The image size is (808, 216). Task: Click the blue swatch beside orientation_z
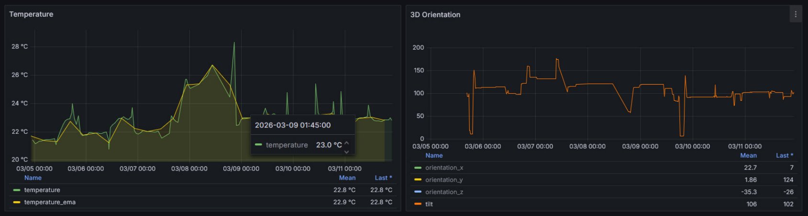point(418,192)
